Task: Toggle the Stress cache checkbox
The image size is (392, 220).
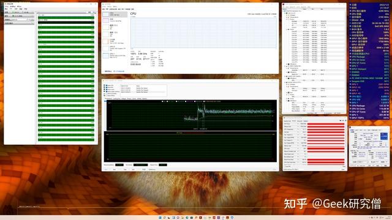Action: [107, 90]
